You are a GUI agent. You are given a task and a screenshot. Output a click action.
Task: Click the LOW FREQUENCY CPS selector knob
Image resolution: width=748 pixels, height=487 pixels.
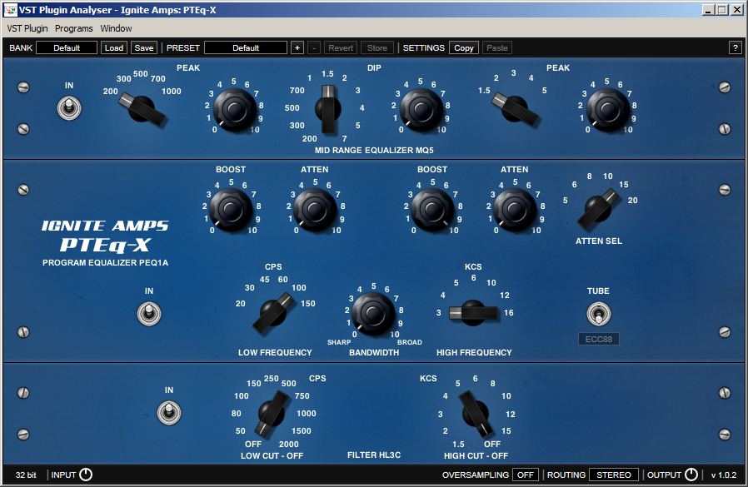pos(273,313)
